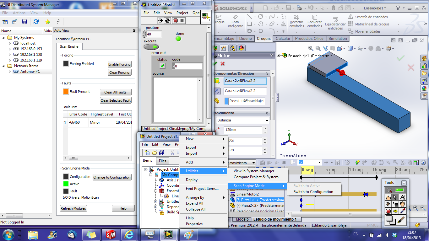
Task: Toggle the error out status checkbox
Action: coord(162,66)
